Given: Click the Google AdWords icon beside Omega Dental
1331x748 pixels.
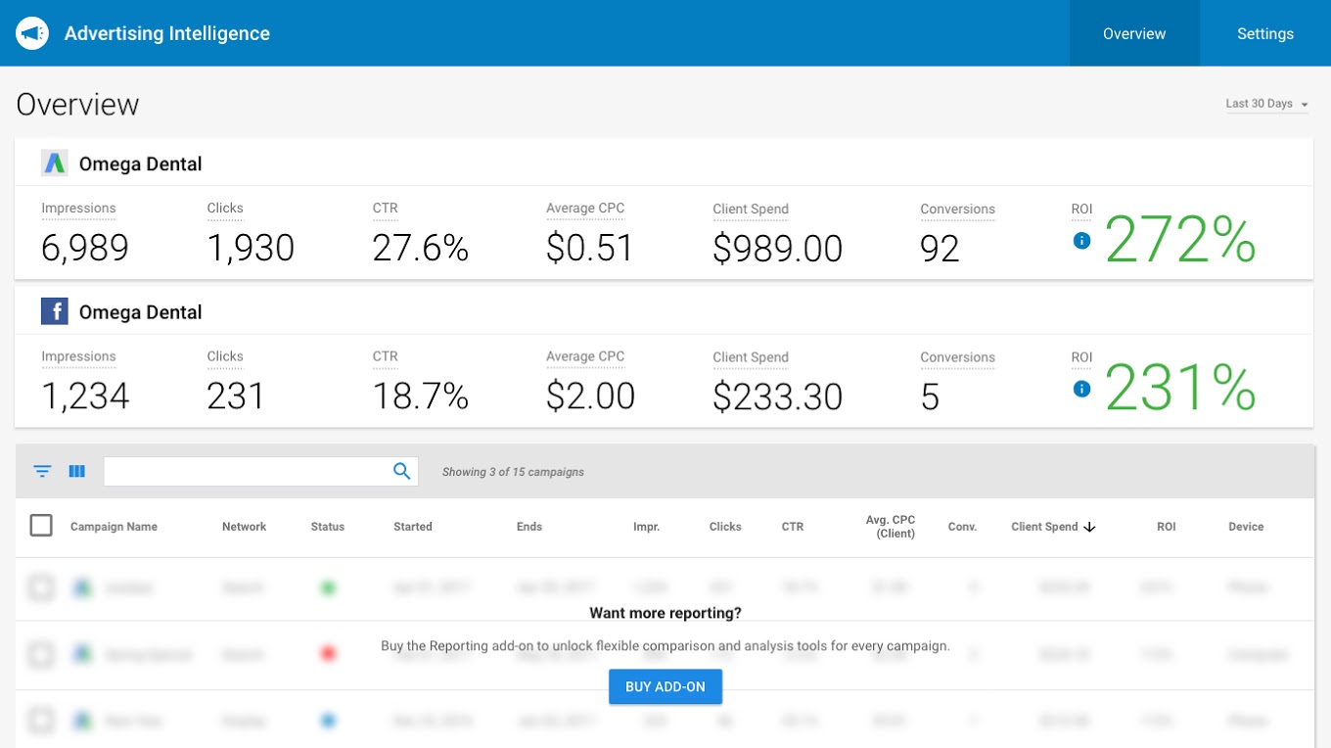Looking at the screenshot, I should pos(55,164).
